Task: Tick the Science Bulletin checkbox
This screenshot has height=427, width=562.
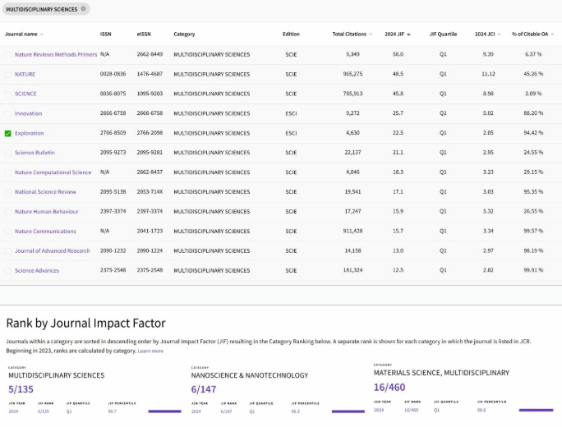Action: (8, 153)
